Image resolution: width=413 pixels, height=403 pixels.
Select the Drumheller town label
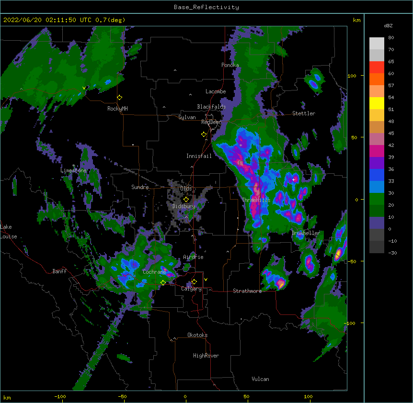(x=306, y=233)
